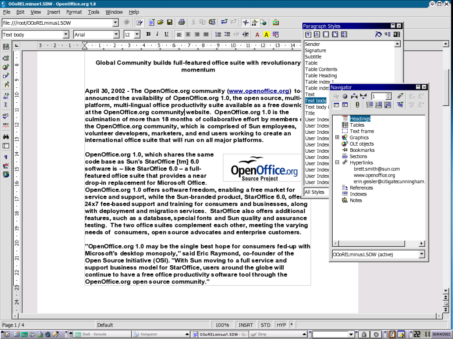Open the font size dropdown
This screenshot has height=339, width=453.
pyautogui.click(x=137, y=34)
